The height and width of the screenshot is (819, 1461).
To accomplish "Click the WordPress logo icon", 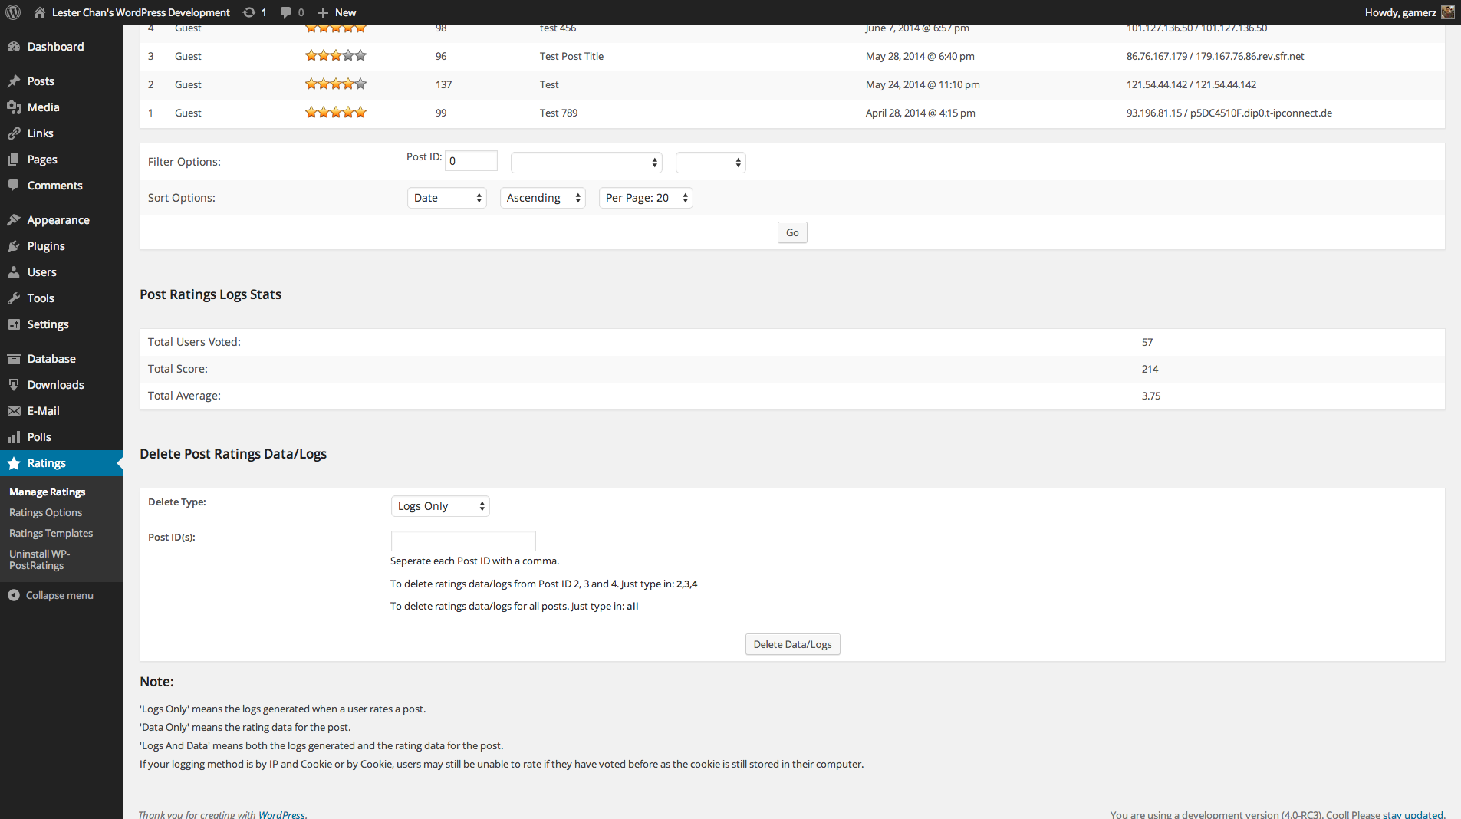I will point(13,12).
